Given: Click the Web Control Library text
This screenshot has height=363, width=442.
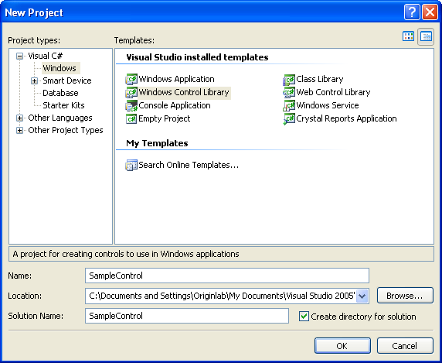Looking at the screenshot, I should pos(333,92).
